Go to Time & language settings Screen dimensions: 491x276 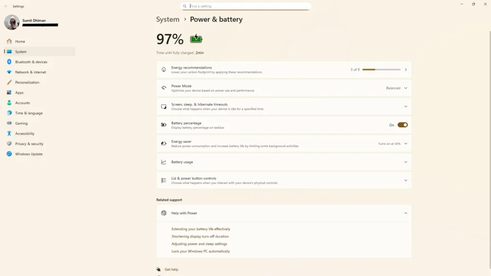(29, 113)
